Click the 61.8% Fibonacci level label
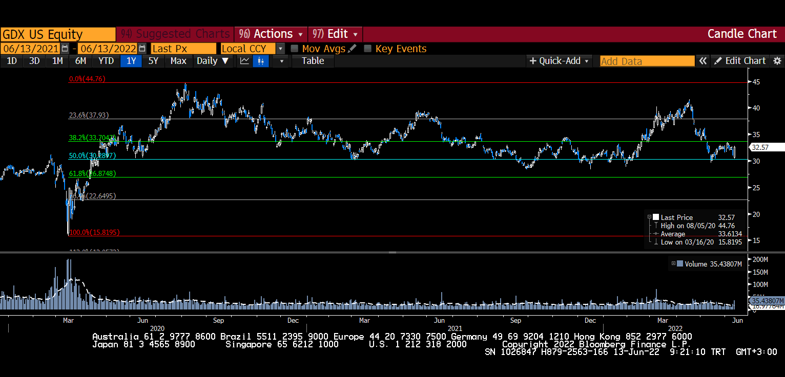The width and height of the screenshot is (785, 377). pos(92,174)
